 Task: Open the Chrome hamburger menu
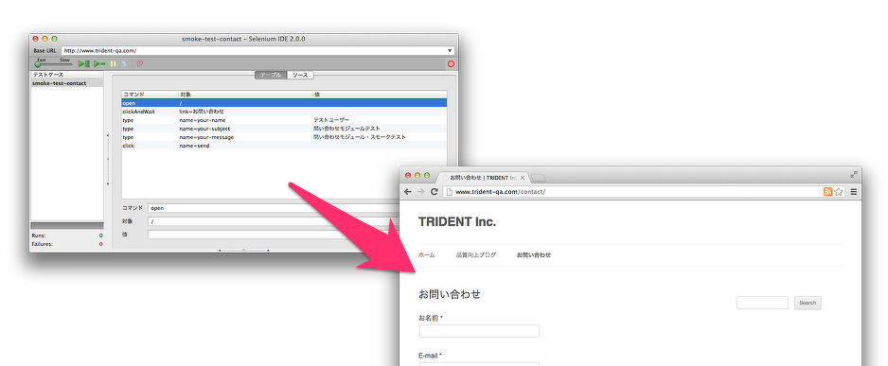tap(854, 192)
